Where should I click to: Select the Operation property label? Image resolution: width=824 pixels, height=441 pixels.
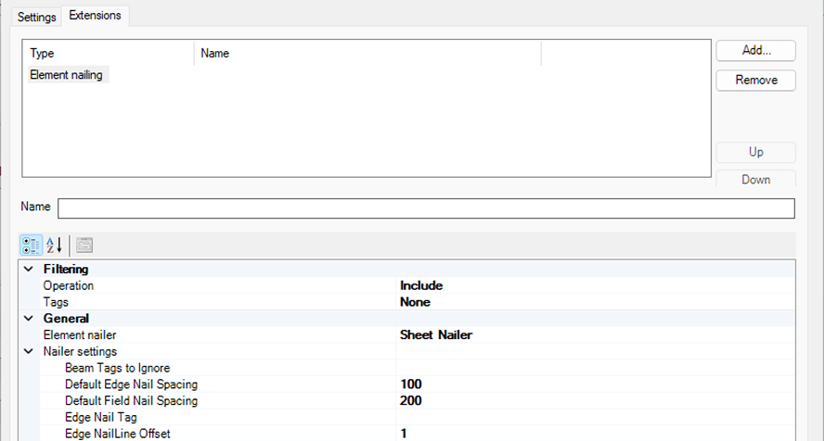[x=69, y=285]
